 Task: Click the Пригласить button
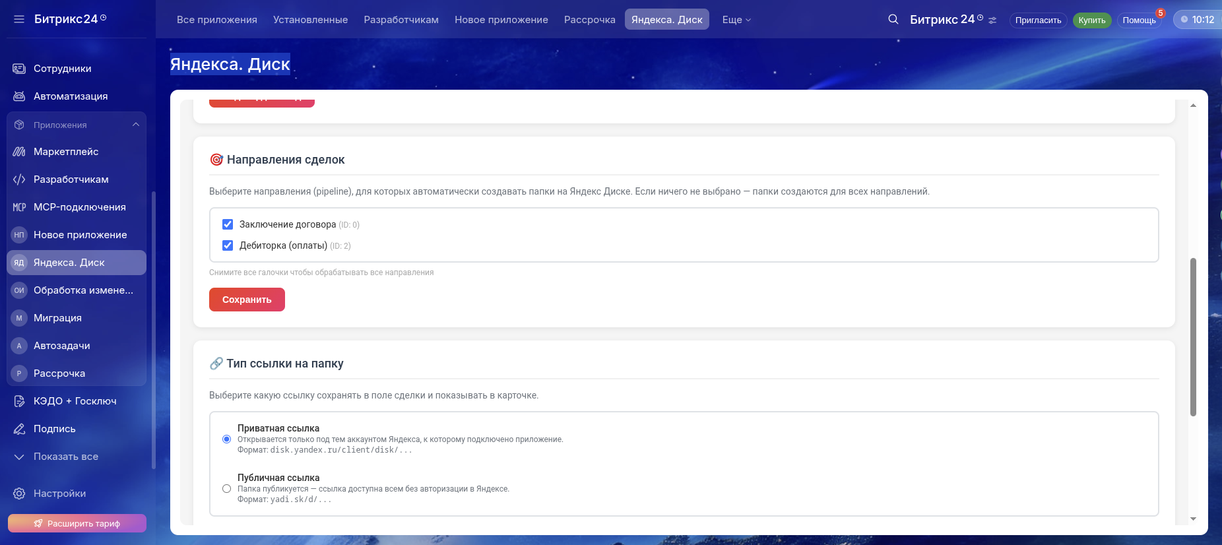coord(1038,20)
